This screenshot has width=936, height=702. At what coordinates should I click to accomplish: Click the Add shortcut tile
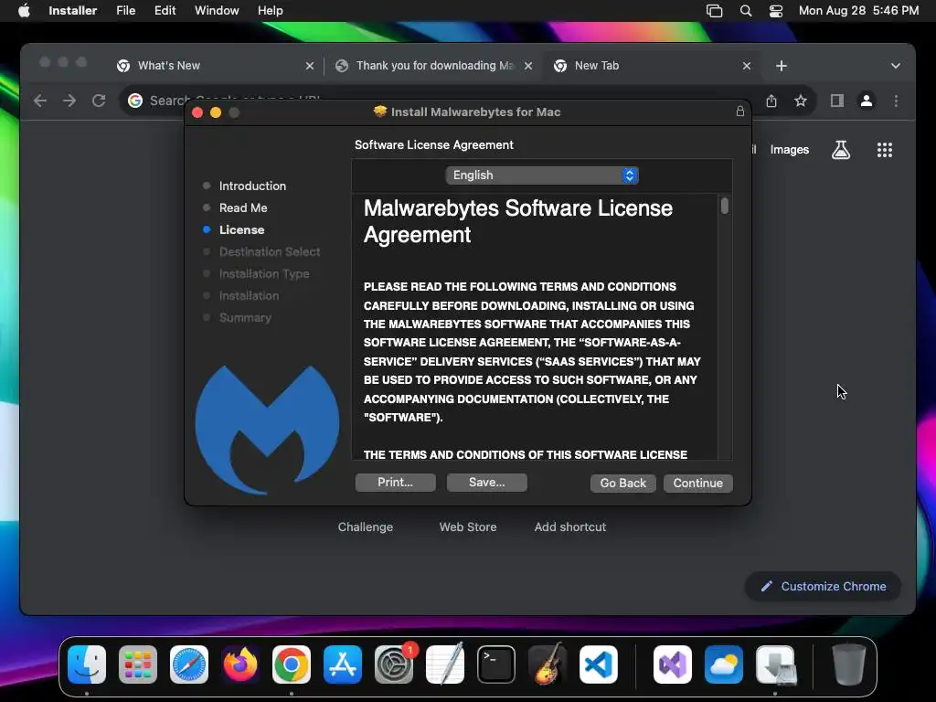pyautogui.click(x=570, y=527)
